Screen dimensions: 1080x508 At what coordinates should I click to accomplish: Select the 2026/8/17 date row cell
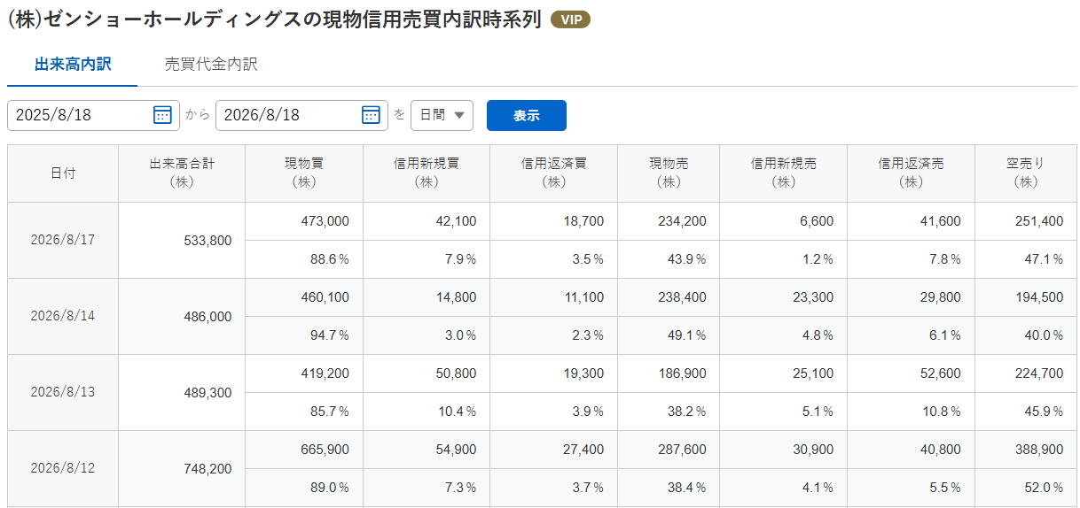click(x=63, y=241)
